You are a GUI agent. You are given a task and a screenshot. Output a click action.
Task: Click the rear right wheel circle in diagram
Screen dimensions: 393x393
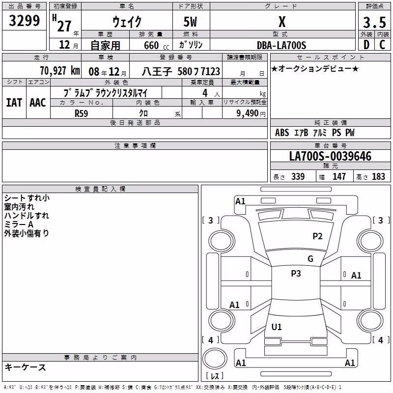coord(370,320)
